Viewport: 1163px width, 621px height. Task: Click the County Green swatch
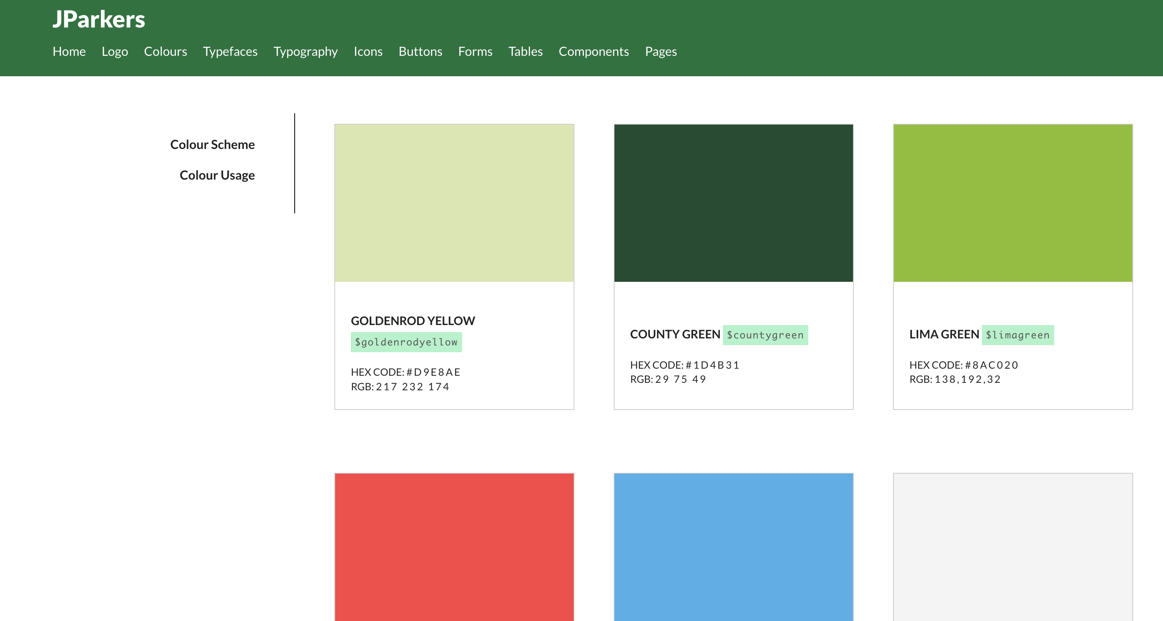coord(734,203)
